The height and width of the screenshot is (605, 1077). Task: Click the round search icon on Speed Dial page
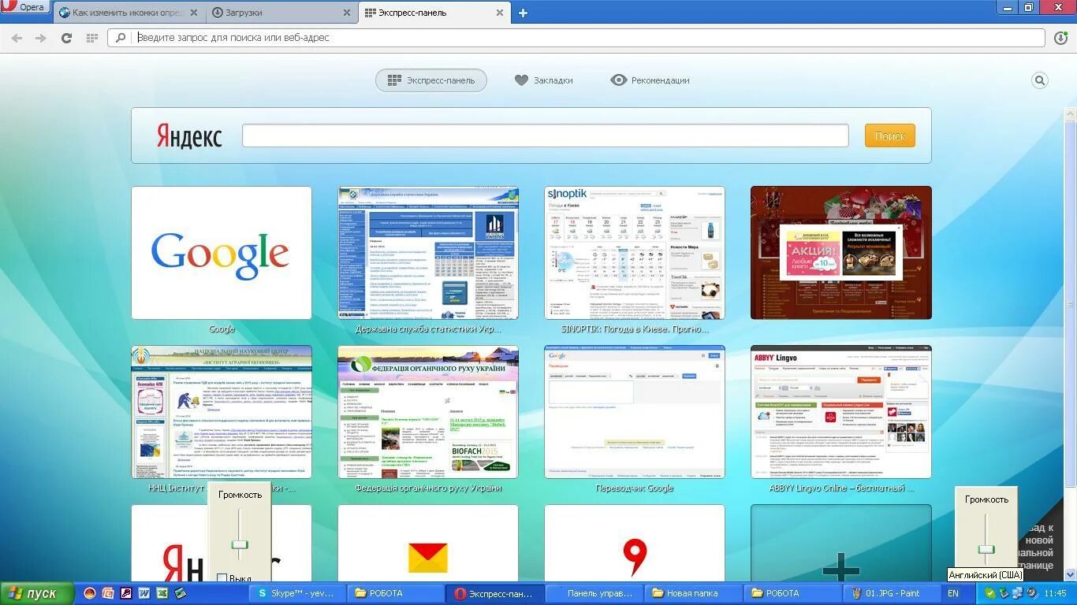point(1040,80)
